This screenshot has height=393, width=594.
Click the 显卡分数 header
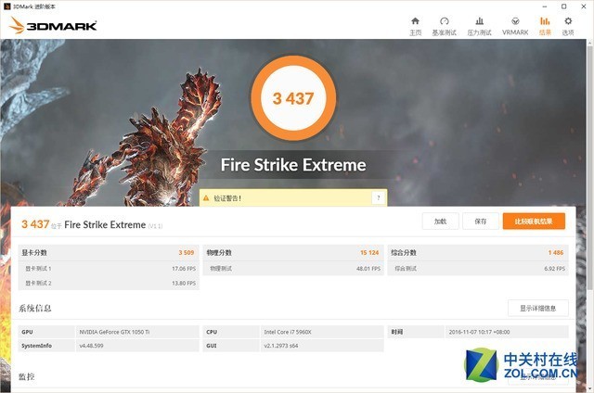pyautogui.click(x=34, y=252)
